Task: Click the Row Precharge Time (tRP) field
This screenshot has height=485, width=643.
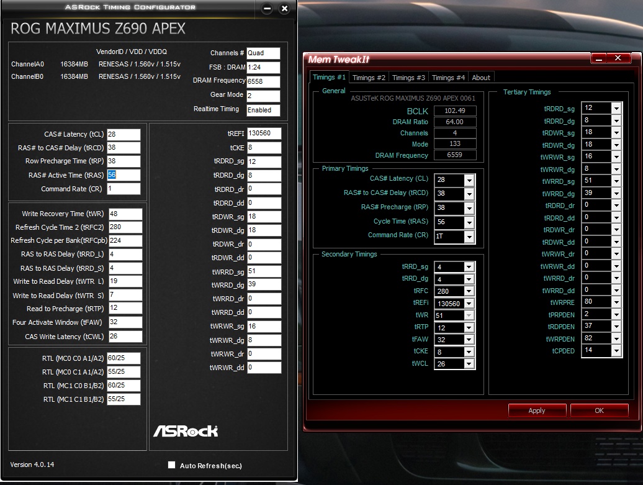Action: (x=124, y=161)
